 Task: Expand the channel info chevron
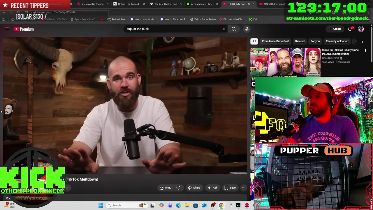(67, 188)
